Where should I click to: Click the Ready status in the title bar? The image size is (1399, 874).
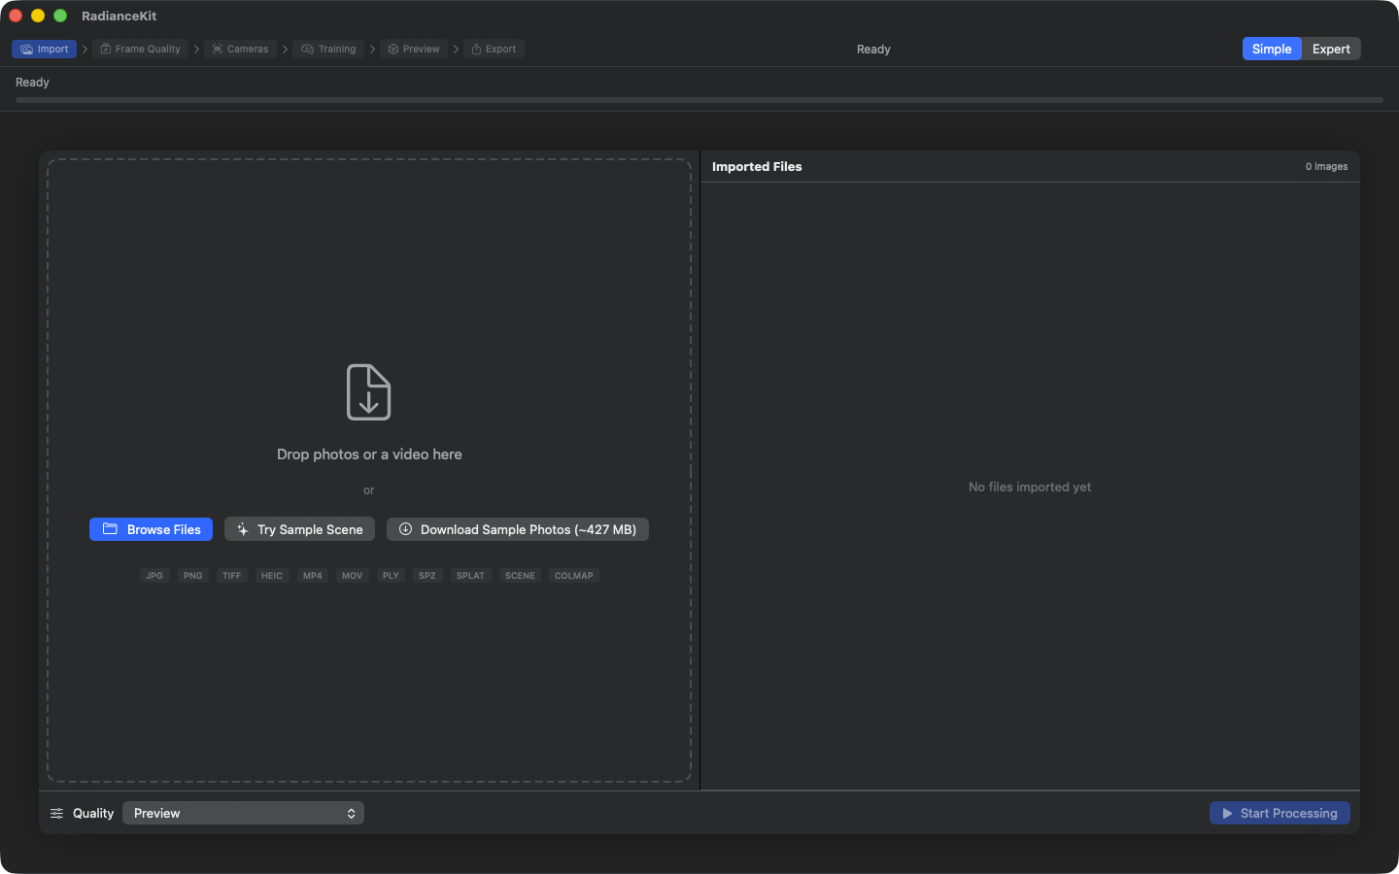coord(873,49)
